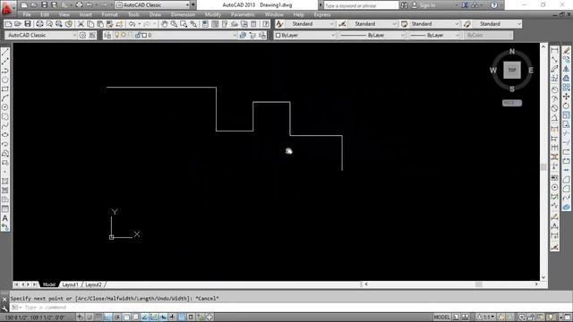Toggle Object Snap in status bar

click(x=126, y=318)
